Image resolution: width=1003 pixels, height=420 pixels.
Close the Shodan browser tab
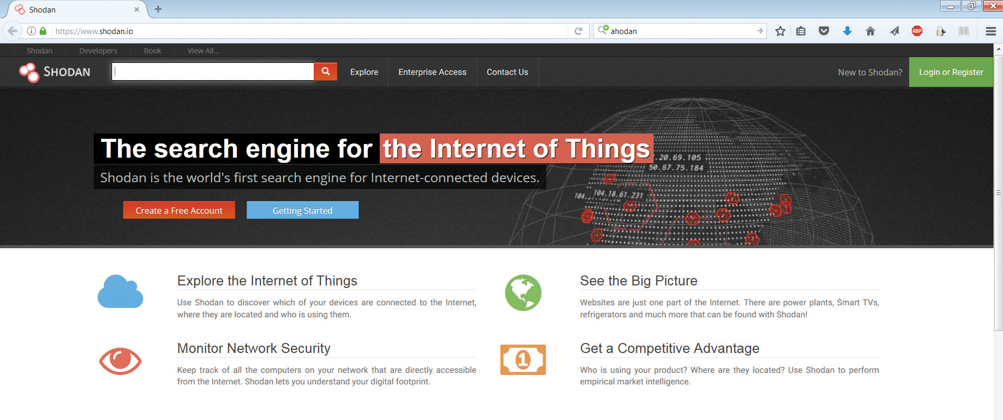137,9
